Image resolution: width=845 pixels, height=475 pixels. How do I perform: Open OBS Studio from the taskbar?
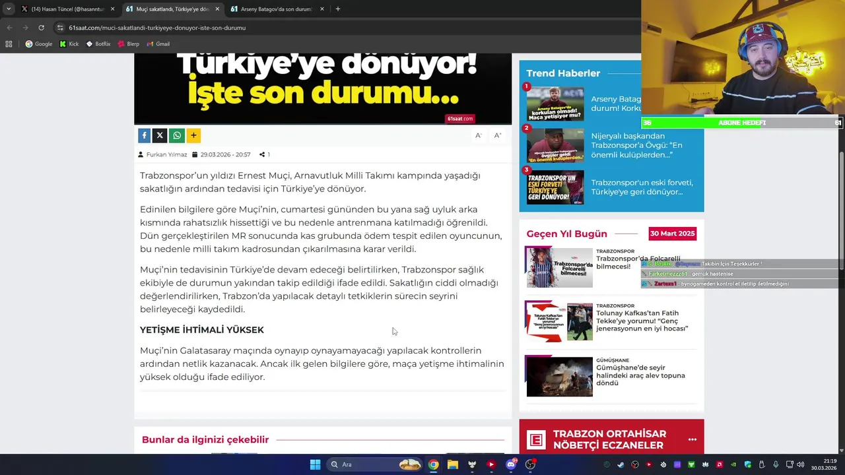click(530, 464)
